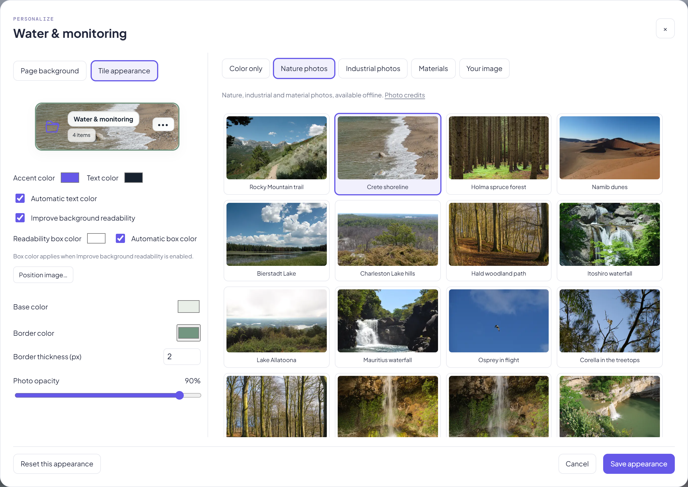The width and height of the screenshot is (688, 487).
Task: Disable Automatic box color checkbox
Action: click(120, 238)
